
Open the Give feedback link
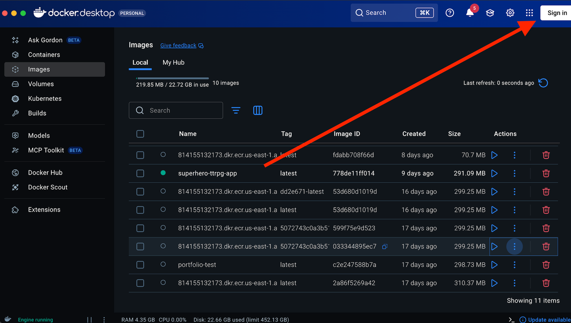tap(178, 46)
